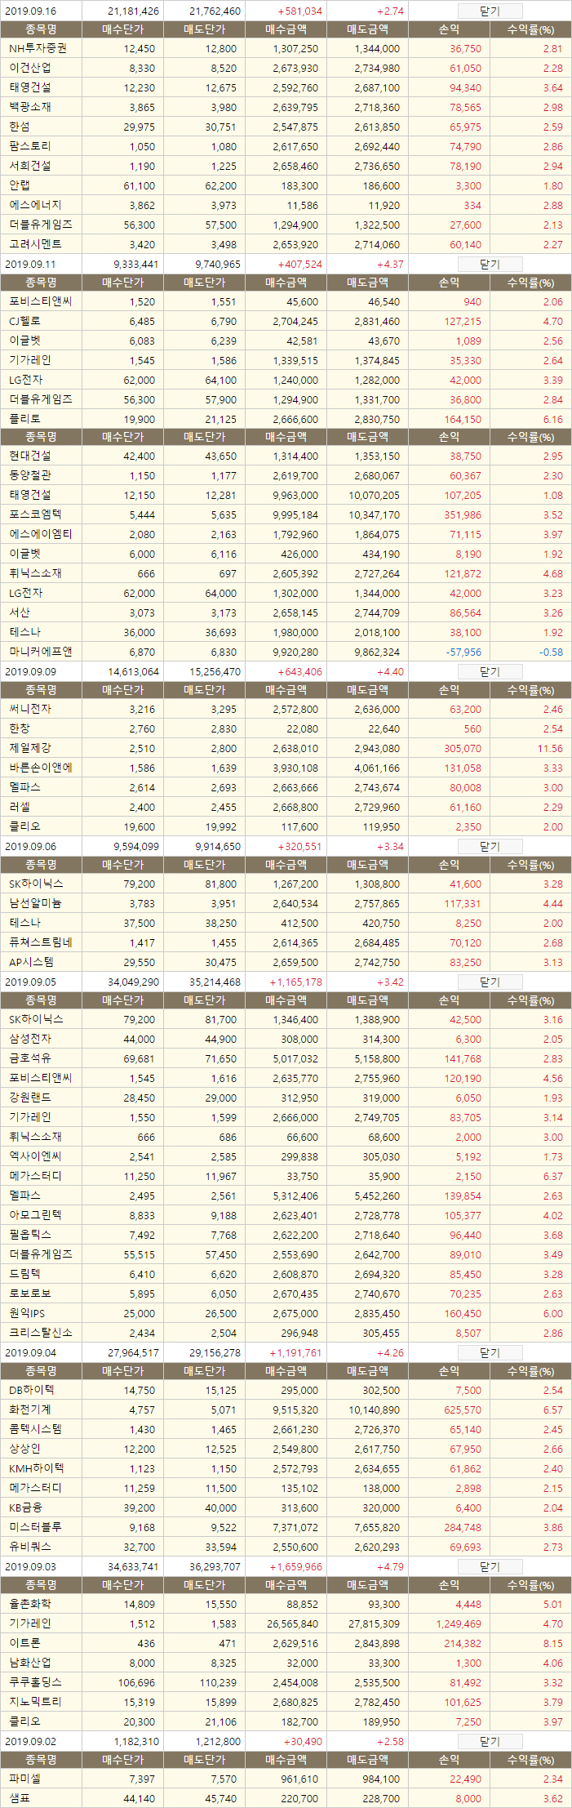Choose the 포스코엠텍 stock name

click(35, 514)
